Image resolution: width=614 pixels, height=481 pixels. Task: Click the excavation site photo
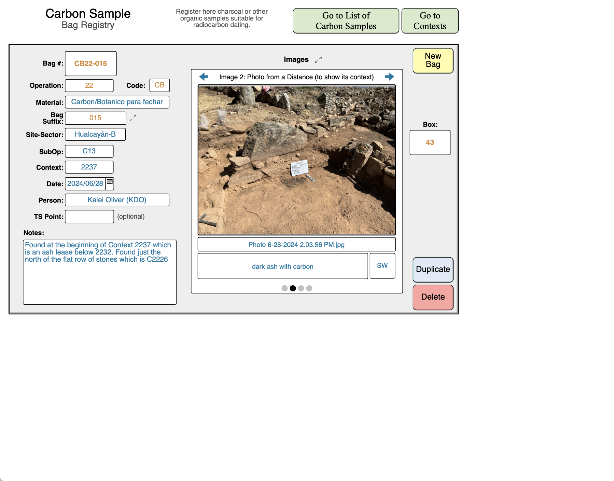click(296, 160)
